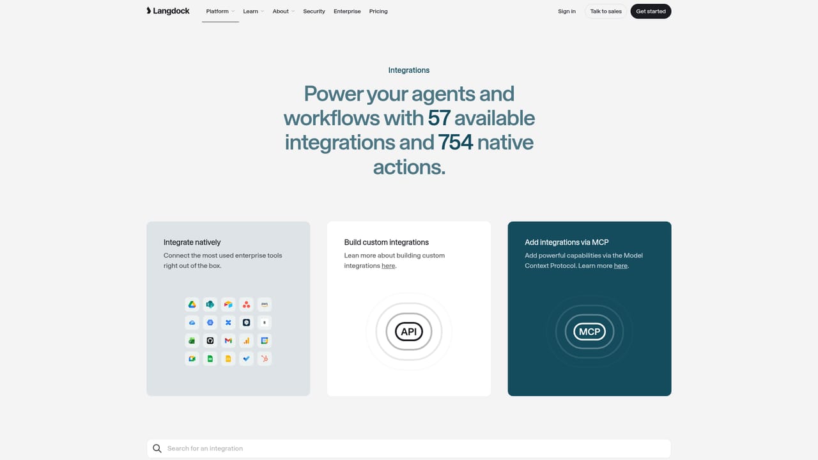The height and width of the screenshot is (460, 818).
Task: Navigate to the Pricing page
Action: pos(378,11)
